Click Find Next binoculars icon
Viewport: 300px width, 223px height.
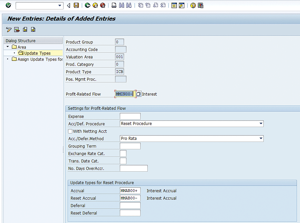[129, 5]
